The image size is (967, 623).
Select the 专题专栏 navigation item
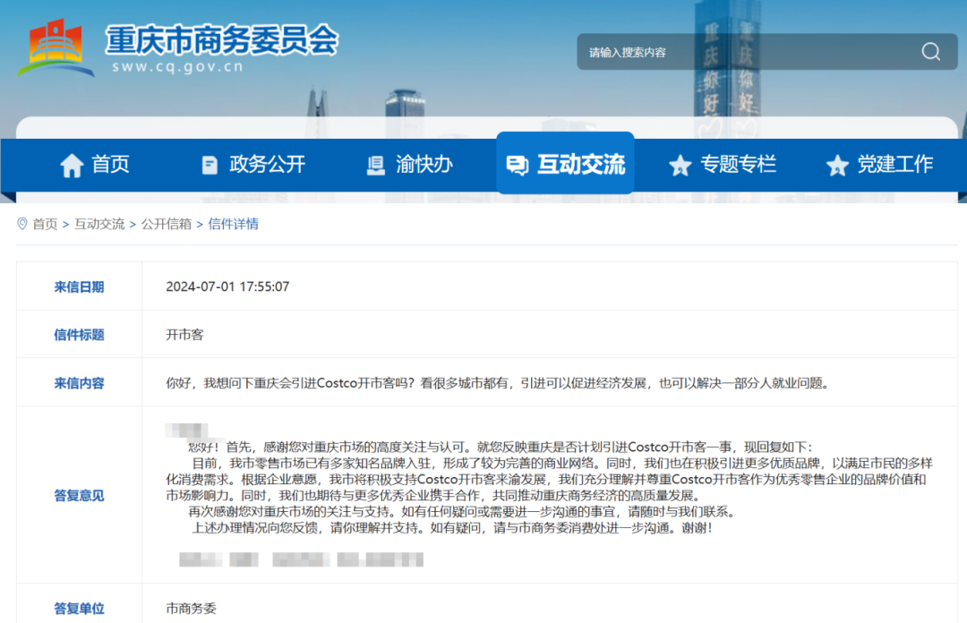pyautogui.click(x=738, y=165)
